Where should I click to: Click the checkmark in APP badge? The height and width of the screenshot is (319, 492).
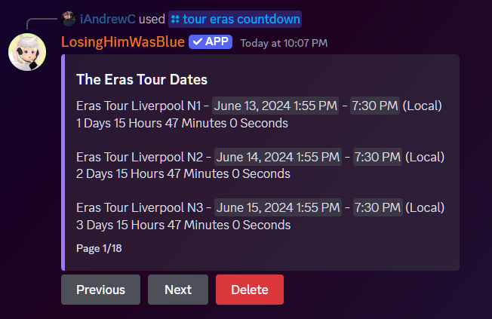click(198, 41)
